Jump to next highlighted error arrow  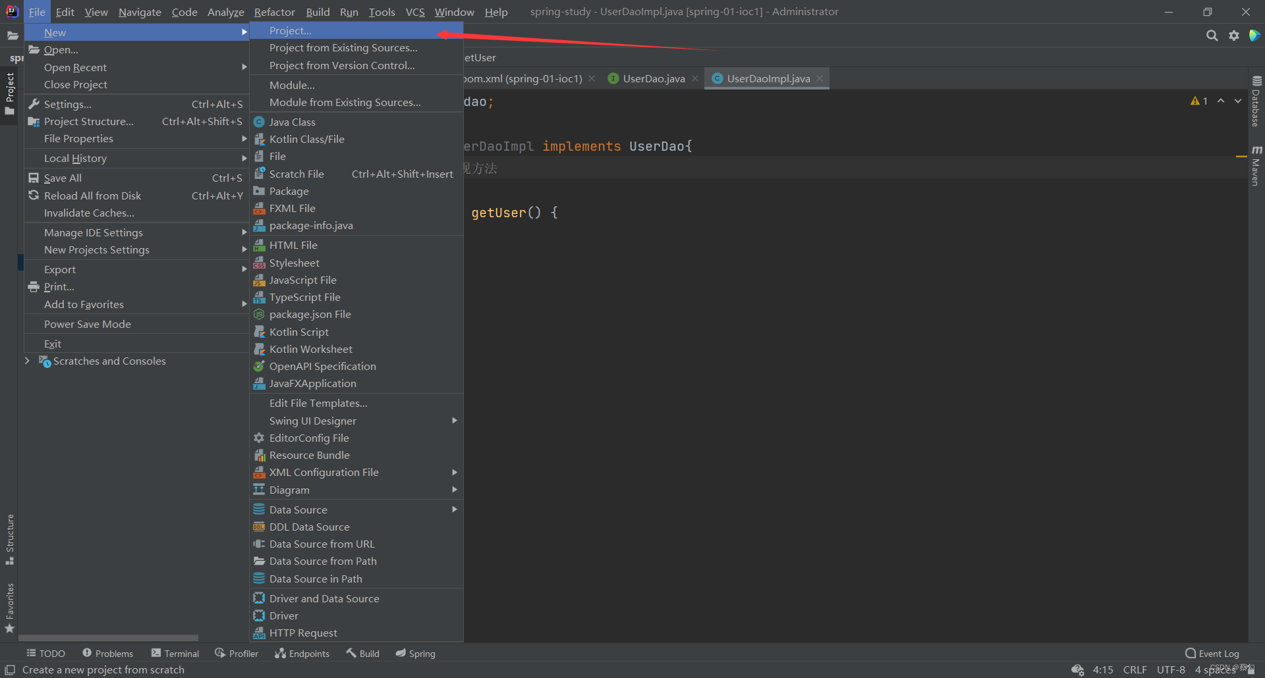tap(1238, 101)
